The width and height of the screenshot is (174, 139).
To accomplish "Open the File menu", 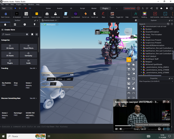I will tap(2, 5).
